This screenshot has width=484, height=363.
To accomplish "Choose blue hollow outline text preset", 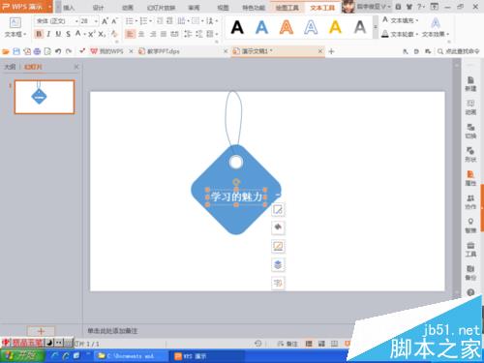I will [x=311, y=27].
